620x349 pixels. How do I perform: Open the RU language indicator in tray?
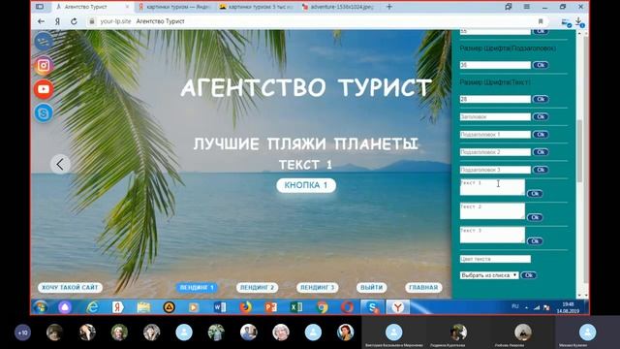(515, 306)
